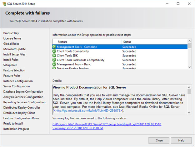Click the feature list scroll up arrow
Viewport: 195px width, 147px height.
[x=189, y=41]
